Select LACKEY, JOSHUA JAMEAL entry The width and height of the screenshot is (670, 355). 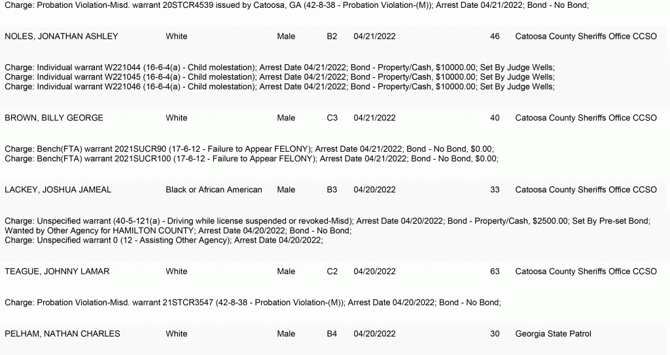(58, 190)
